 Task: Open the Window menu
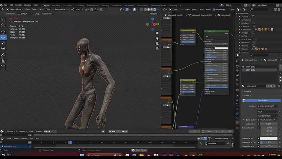(x=27, y=5)
